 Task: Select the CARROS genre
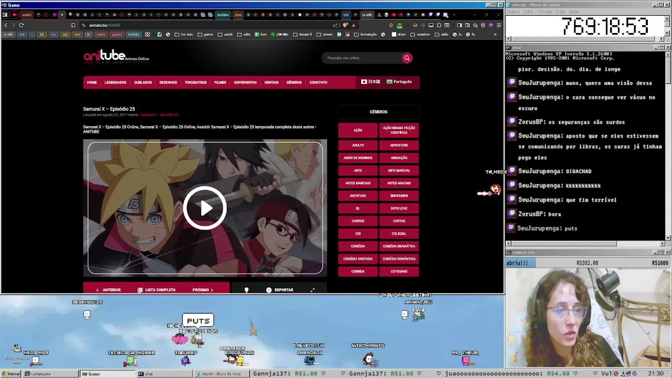pyautogui.click(x=358, y=221)
